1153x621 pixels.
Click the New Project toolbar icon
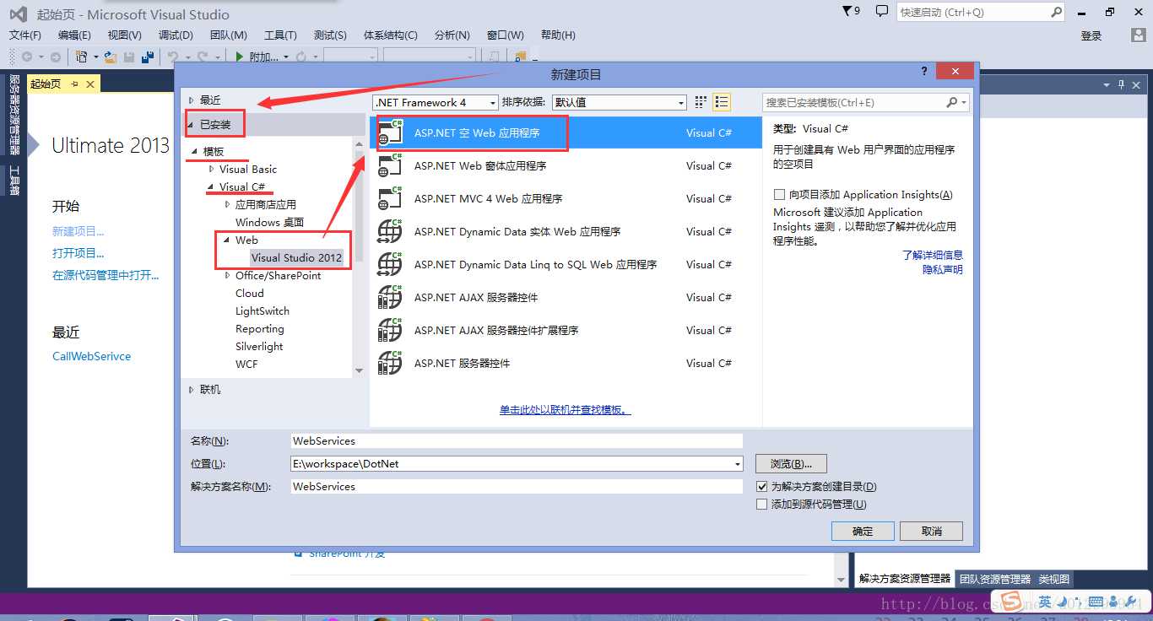pyautogui.click(x=82, y=57)
